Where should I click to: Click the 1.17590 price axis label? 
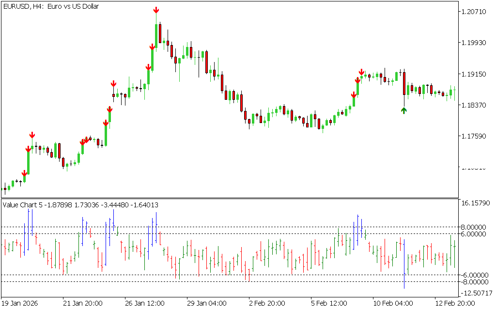tap(475, 137)
